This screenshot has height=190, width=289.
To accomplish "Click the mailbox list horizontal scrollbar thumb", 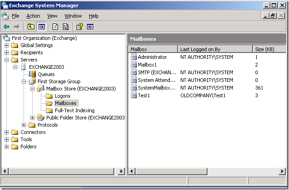I will [171, 171].
